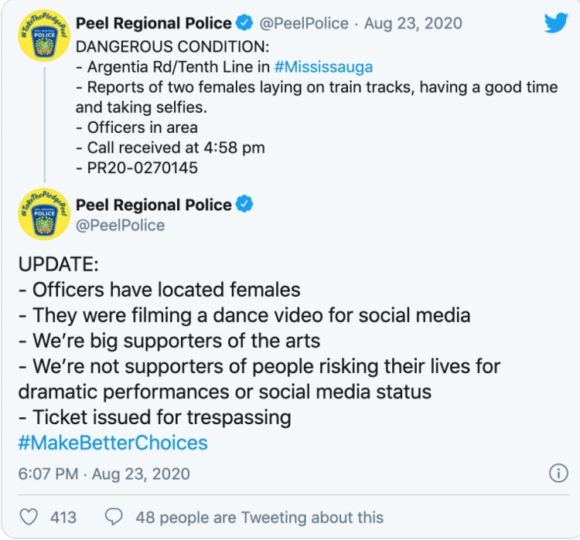Open the update tweet's Peel Police avatar
Screen dimensions: 580x540
tap(44, 214)
